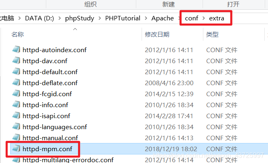This screenshot has height=163, width=268.
Task: Select the file named httpd-languages.conf
Action: (x=55, y=127)
